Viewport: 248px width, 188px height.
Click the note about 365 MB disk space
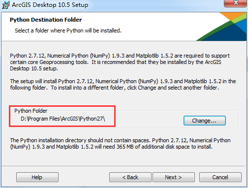click(120, 143)
